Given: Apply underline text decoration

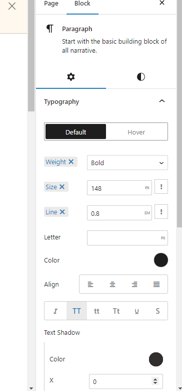Looking at the screenshot, I should tap(137, 311).
